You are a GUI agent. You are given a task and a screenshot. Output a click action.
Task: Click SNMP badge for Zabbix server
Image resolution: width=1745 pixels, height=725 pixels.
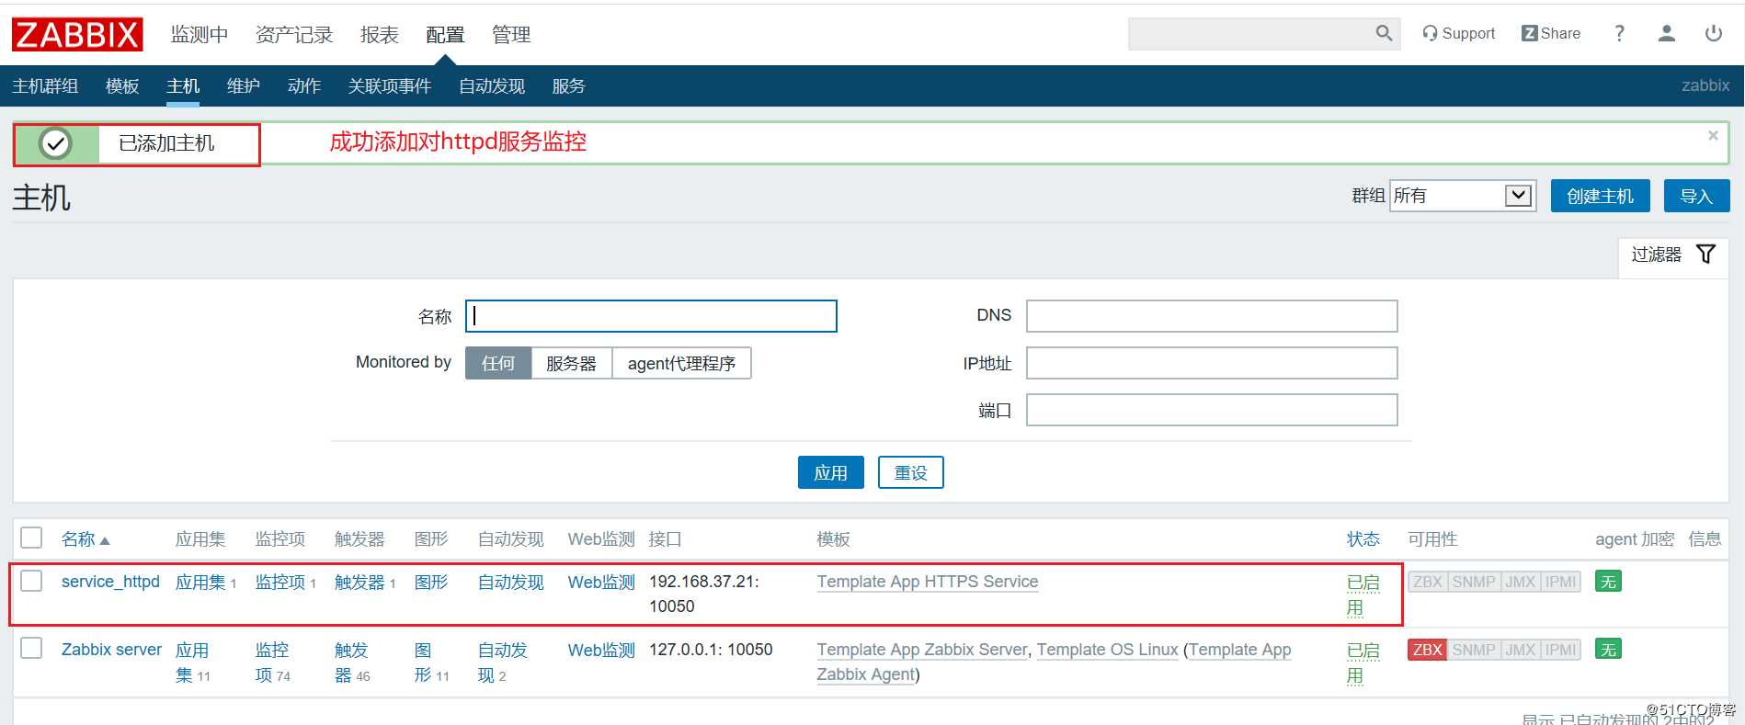(x=1474, y=650)
